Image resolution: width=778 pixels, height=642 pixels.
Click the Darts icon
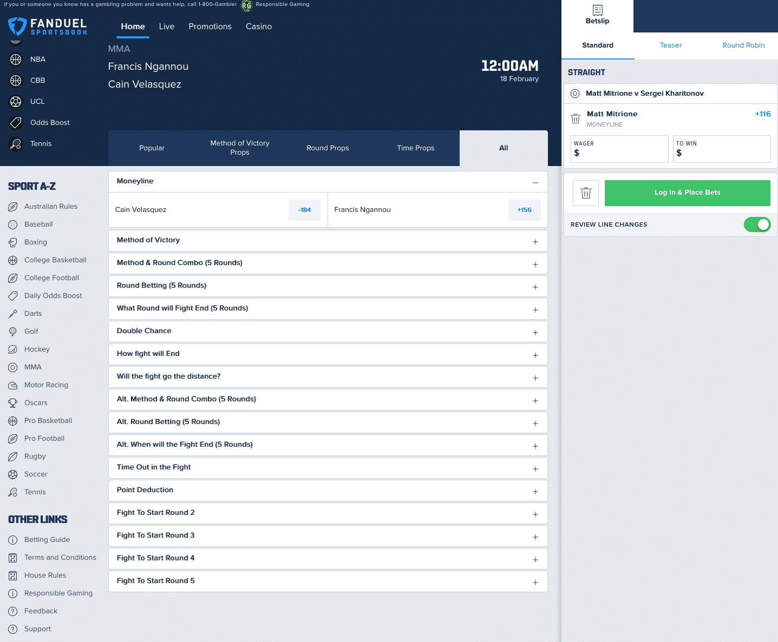pyautogui.click(x=13, y=314)
